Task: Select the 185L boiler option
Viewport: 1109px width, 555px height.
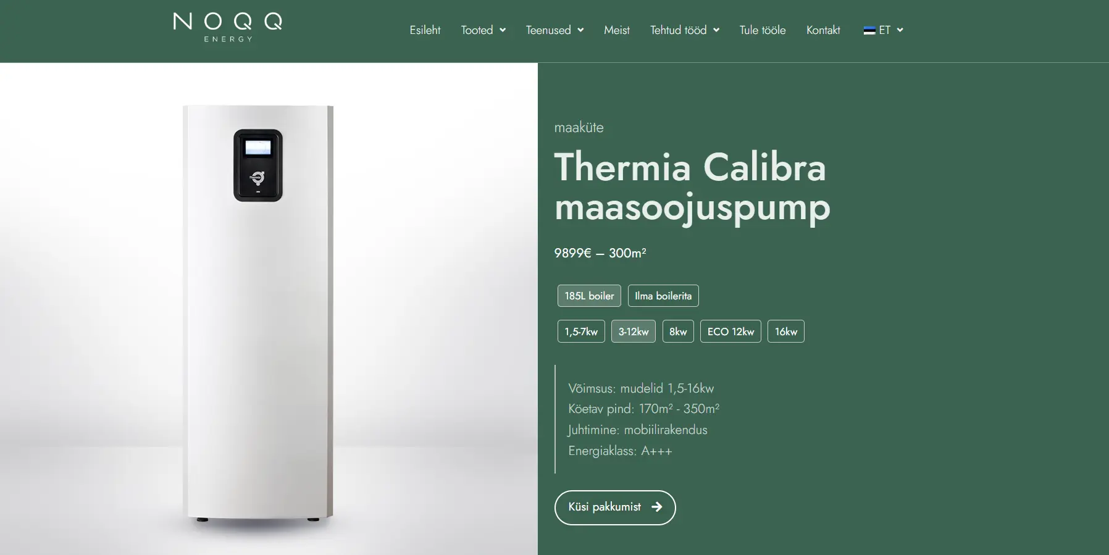Action: [x=589, y=296]
